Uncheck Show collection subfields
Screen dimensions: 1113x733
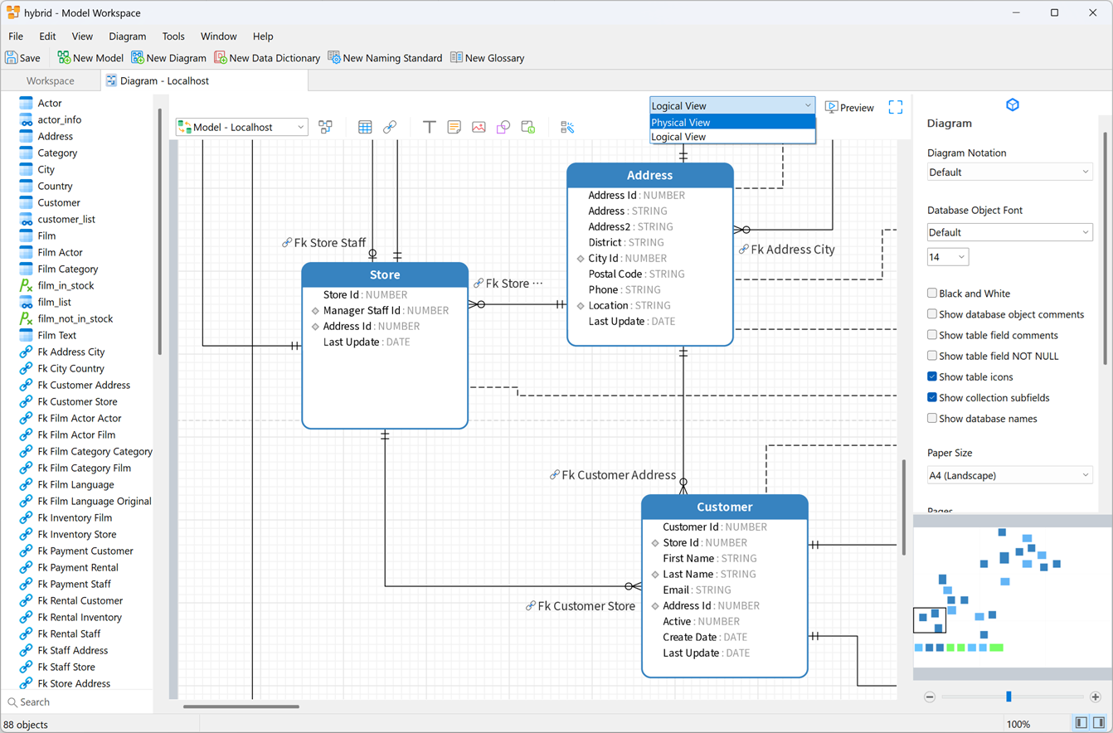(932, 397)
